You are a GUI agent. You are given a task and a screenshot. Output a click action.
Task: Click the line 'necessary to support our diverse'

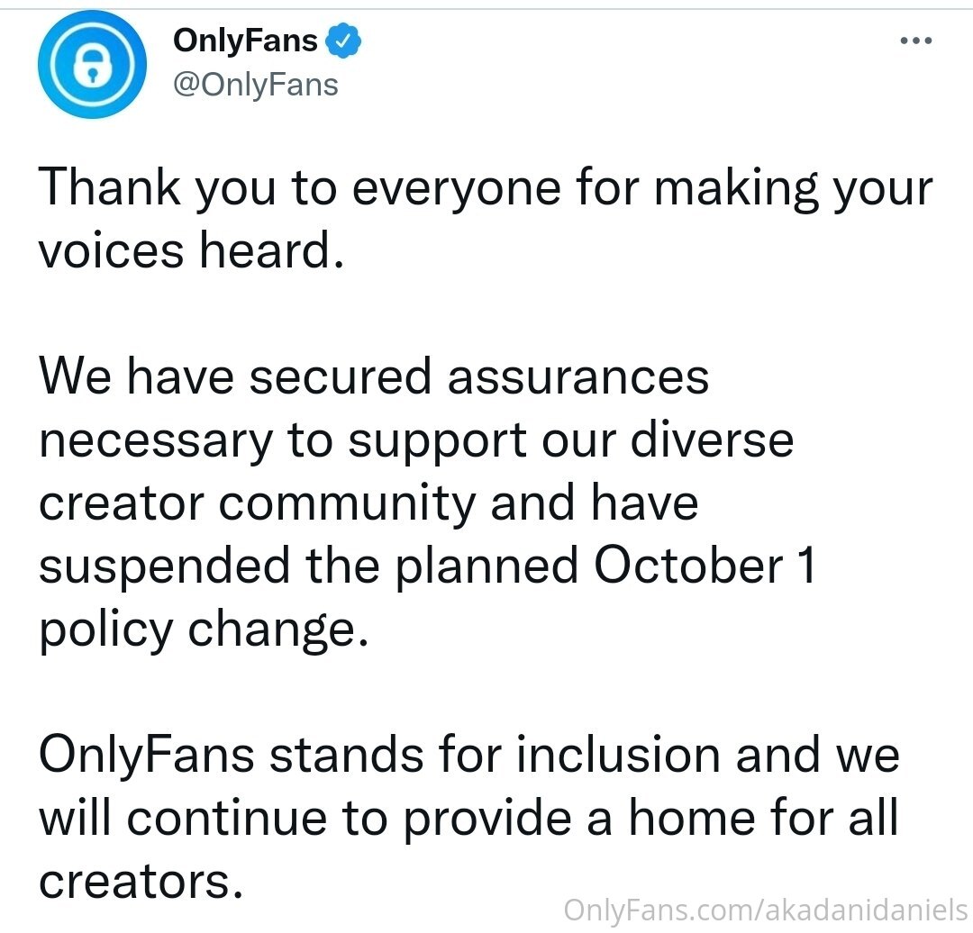point(415,441)
